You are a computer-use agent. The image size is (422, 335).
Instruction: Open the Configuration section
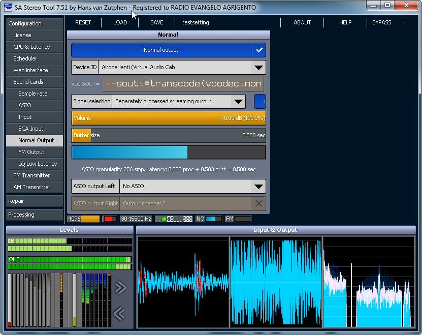35,23
